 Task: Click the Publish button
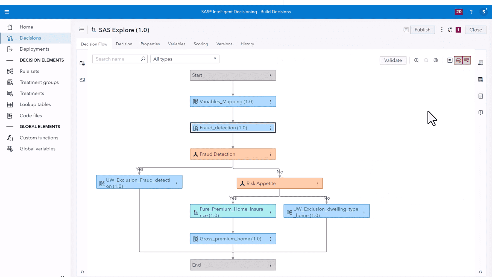coord(422,30)
